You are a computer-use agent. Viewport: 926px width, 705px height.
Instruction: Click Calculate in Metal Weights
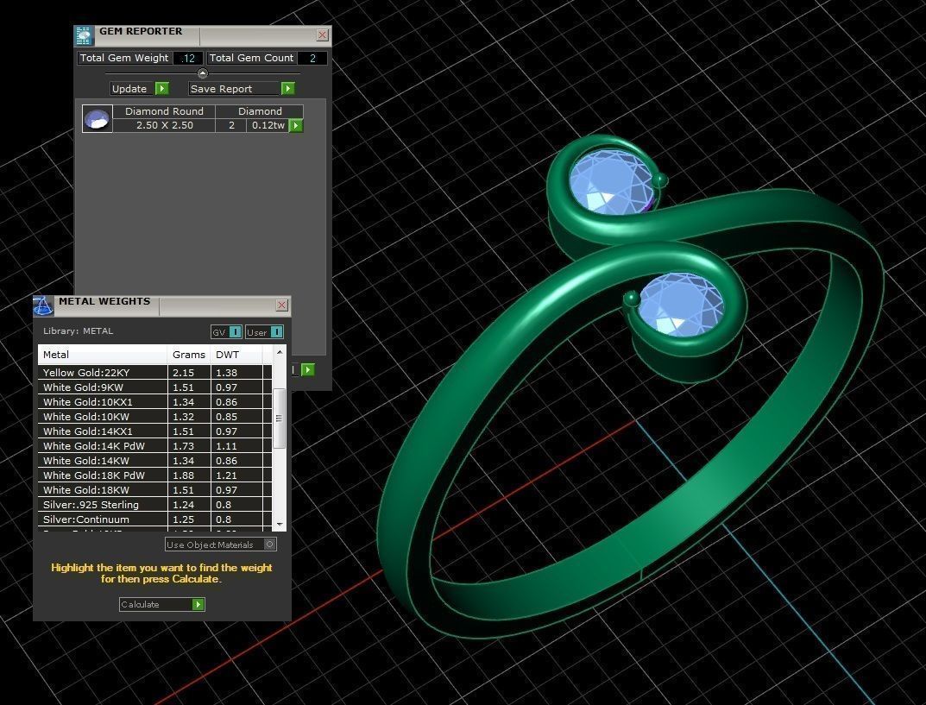click(x=162, y=604)
